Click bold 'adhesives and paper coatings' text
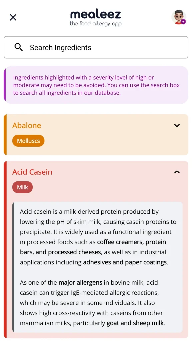This screenshot has height=341, width=192. [x=125, y=262]
